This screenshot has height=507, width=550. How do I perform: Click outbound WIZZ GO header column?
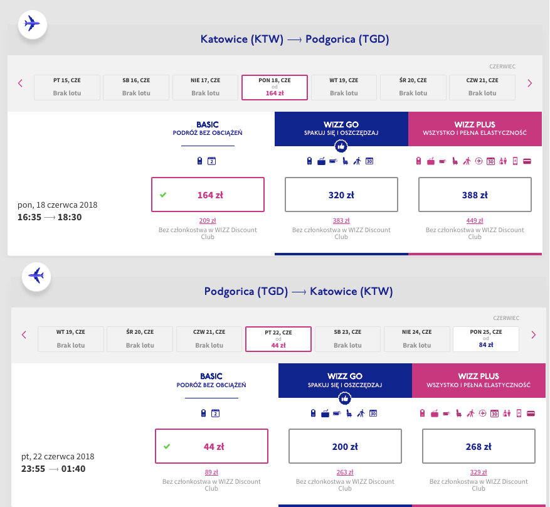pos(341,129)
